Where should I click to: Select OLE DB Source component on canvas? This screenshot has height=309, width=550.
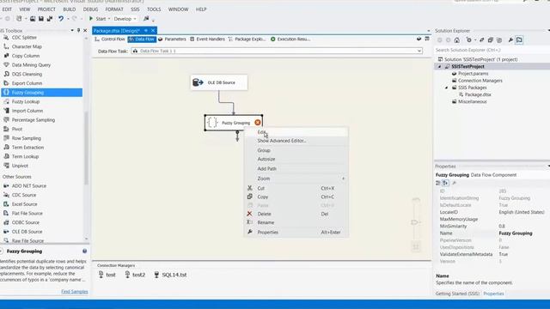pyautogui.click(x=219, y=82)
